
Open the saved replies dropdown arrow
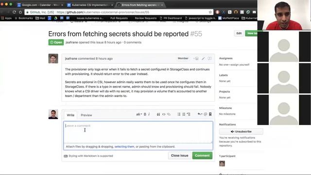tap(200, 114)
